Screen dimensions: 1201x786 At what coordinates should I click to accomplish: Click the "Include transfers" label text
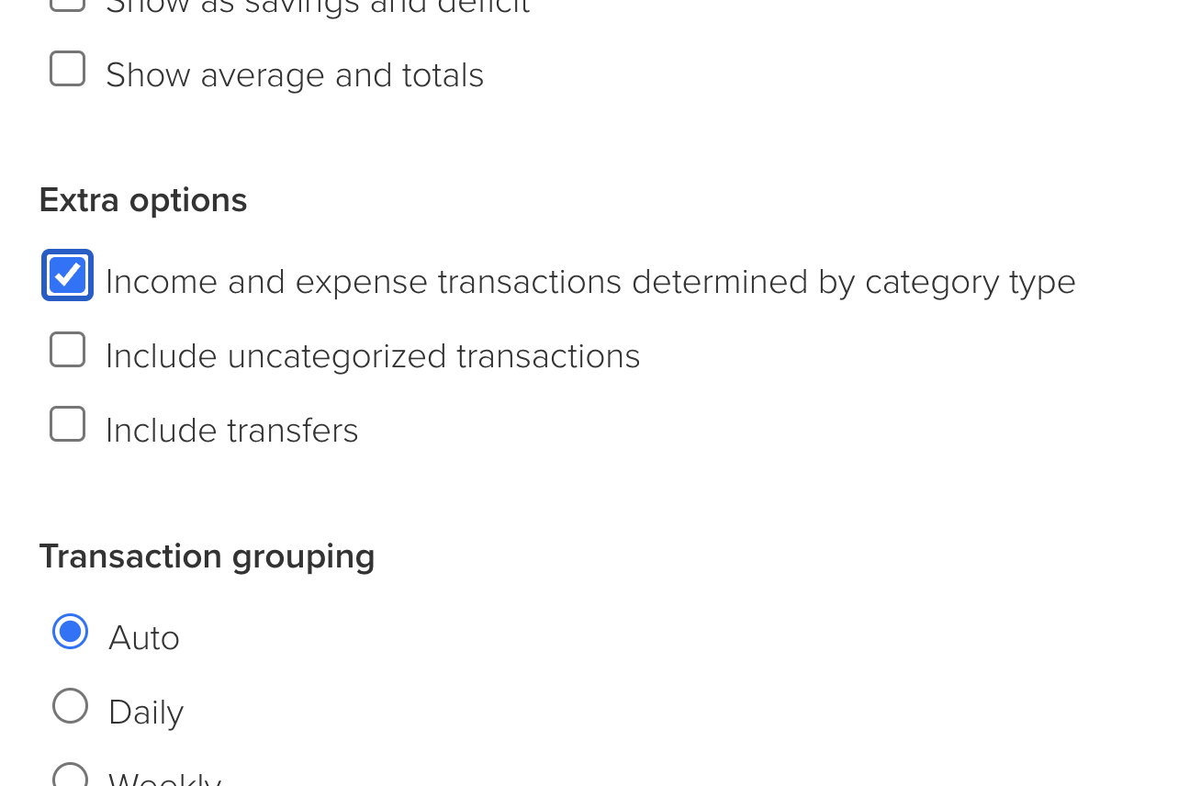[231, 431]
